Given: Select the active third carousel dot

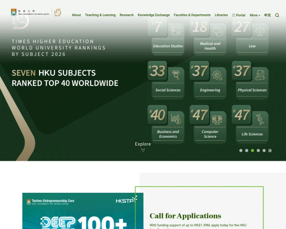Looking at the screenshot, I should [253, 150].
